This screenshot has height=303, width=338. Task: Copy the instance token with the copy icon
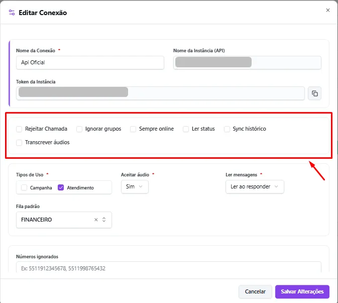[x=314, y=93]
